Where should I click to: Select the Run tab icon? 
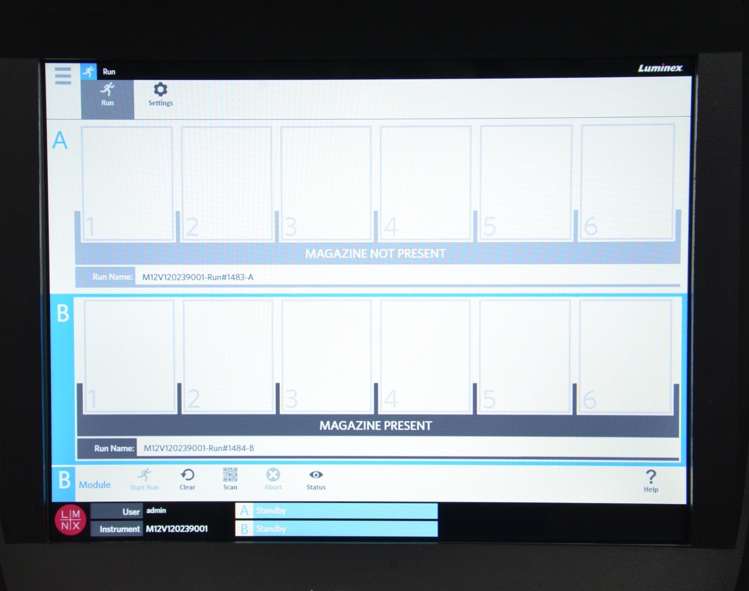(x=107, y=94)
